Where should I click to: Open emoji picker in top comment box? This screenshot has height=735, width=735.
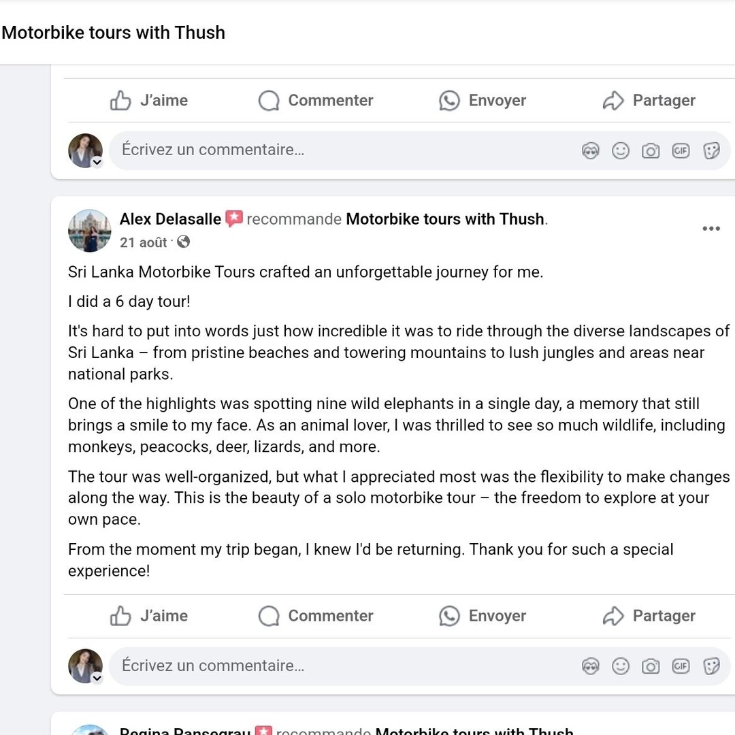(621, 151)
